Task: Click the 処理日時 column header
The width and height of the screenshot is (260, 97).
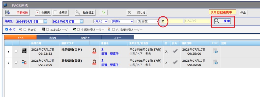Action: pos(44,43)
